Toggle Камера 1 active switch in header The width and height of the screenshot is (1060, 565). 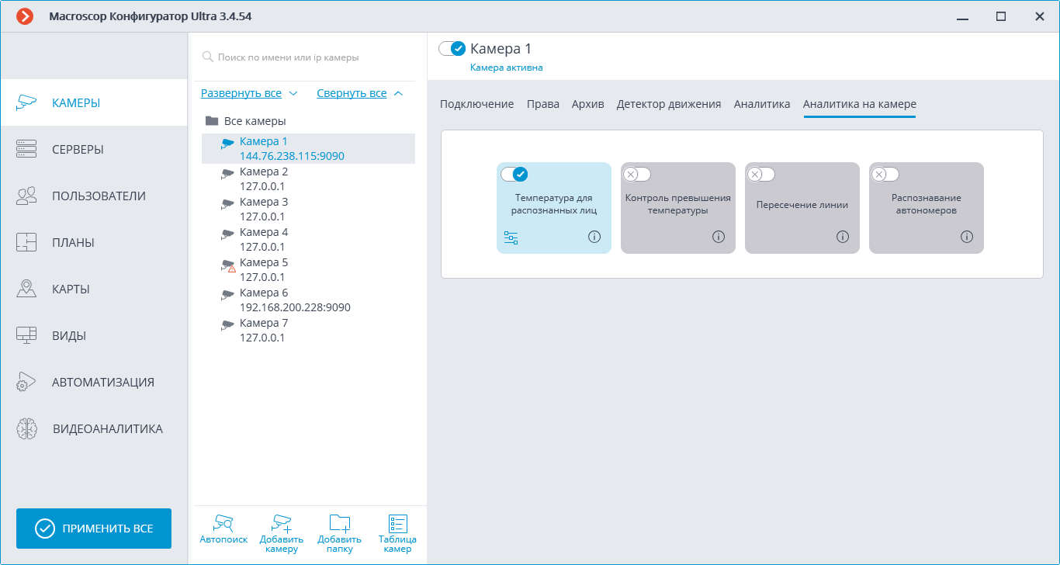452,49
